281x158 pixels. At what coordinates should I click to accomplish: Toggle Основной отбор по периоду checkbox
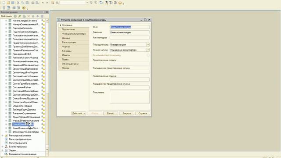coord(148,55)
